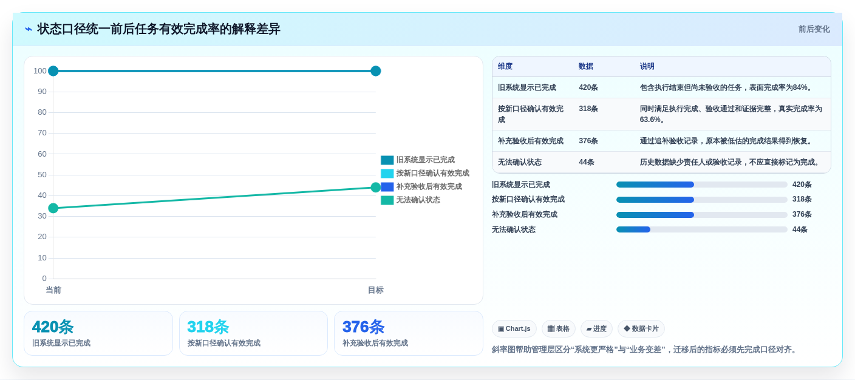Viewport: 855px width, 380px height.
Task: Click the 当前 x-axis label
Action: [53, 290]
